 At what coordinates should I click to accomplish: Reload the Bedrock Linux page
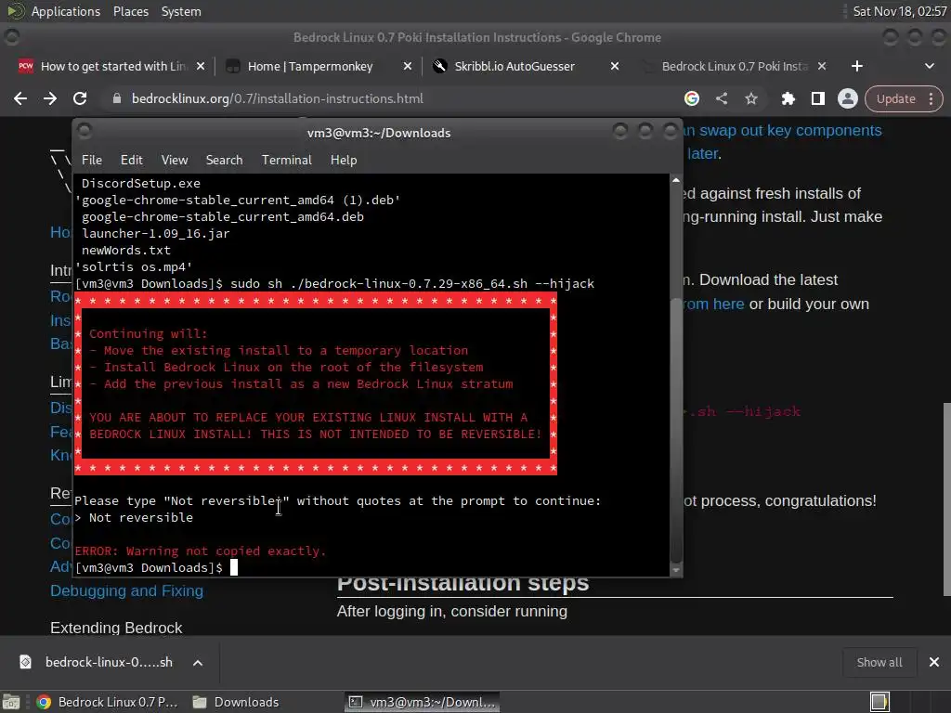tap(80, 98)
